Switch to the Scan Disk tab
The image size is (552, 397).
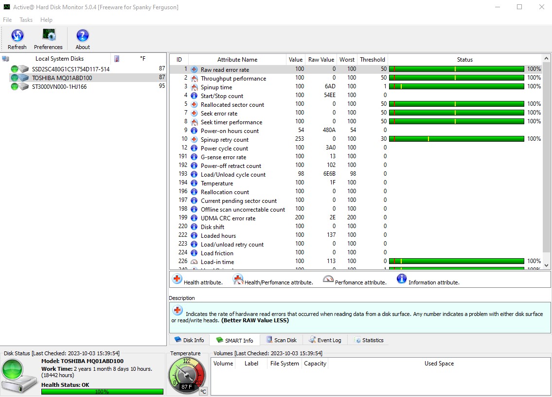(x=281, y=340)
